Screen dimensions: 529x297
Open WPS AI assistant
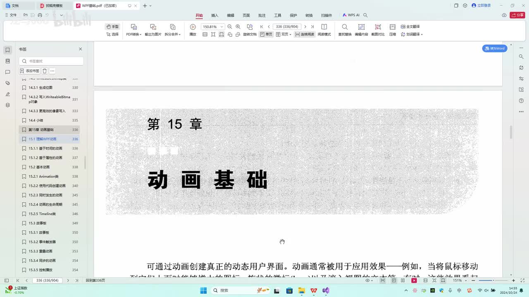pos(351,15)
